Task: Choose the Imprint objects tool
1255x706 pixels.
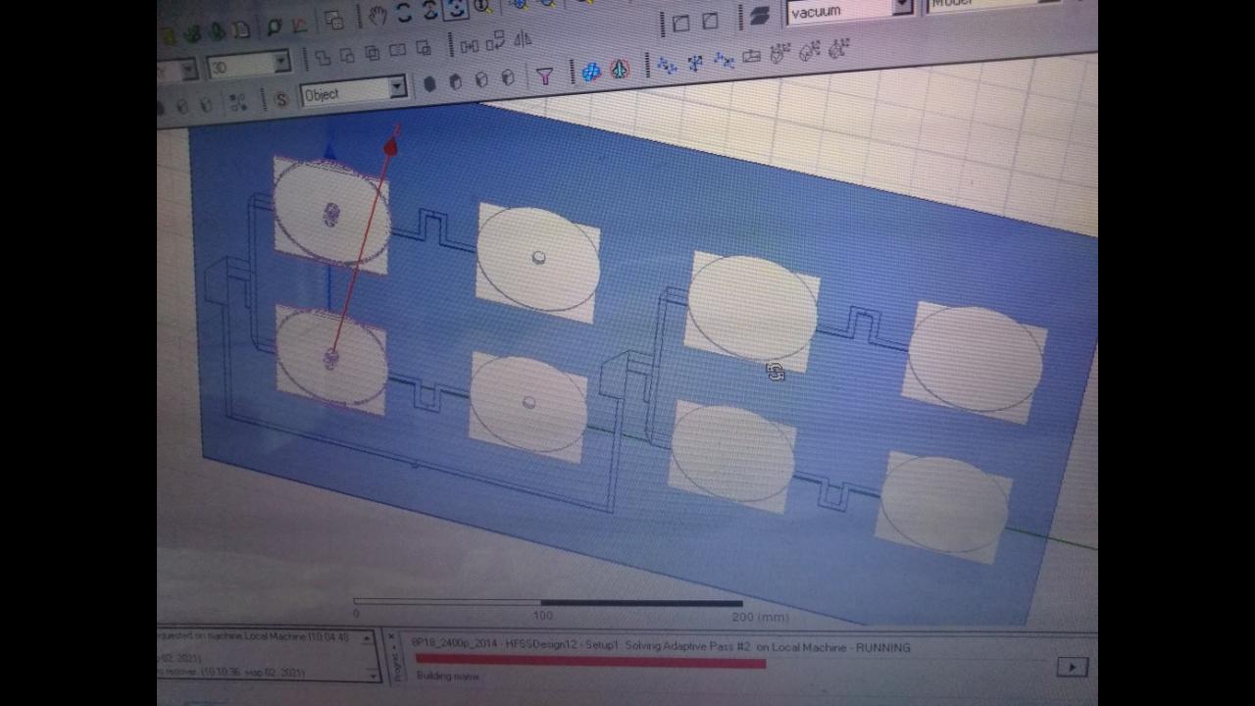Action: tap(423, 48)
